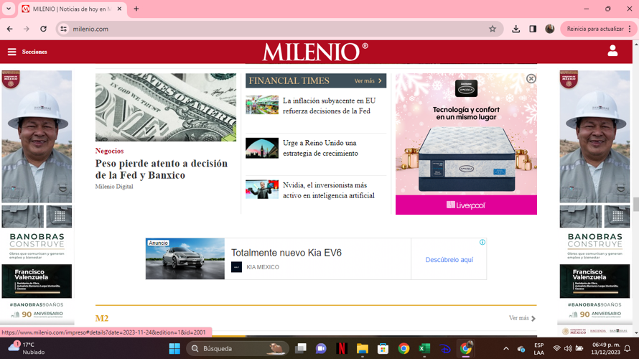
Task: Open the supermarket thumbnail for inflation article
Action: pos(262,105)
